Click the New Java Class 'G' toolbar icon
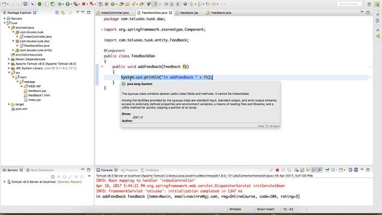Image resolution: width=382 pixels, height=215 pixels. click(113, 4)
